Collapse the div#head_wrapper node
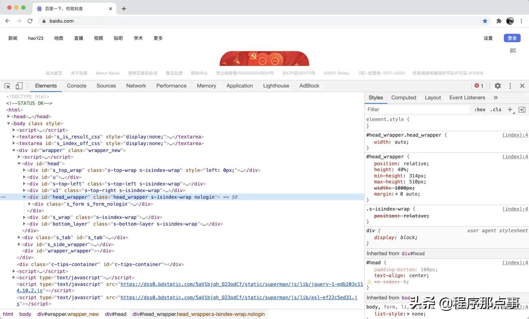 point(24,197)
